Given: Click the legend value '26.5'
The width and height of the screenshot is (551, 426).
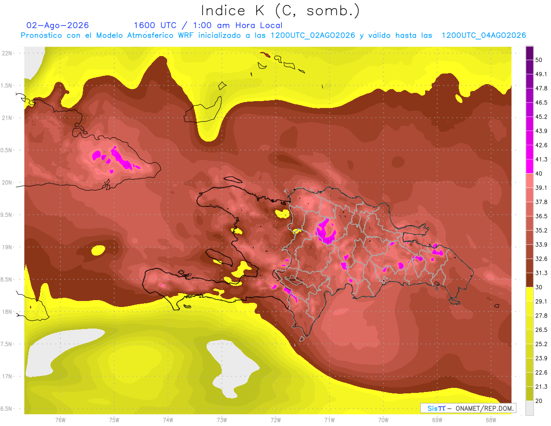Looking at the screenshot, I should [541, 330].
